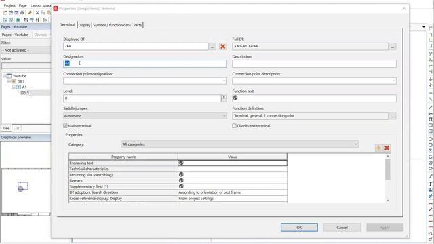Click the Designation input field
The width and height of the screenshot is (434, 244).
[145, 63]
